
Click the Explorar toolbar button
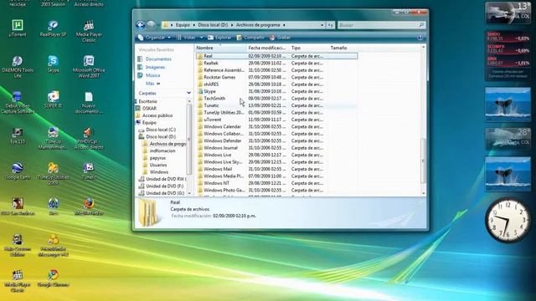(219, 38)
